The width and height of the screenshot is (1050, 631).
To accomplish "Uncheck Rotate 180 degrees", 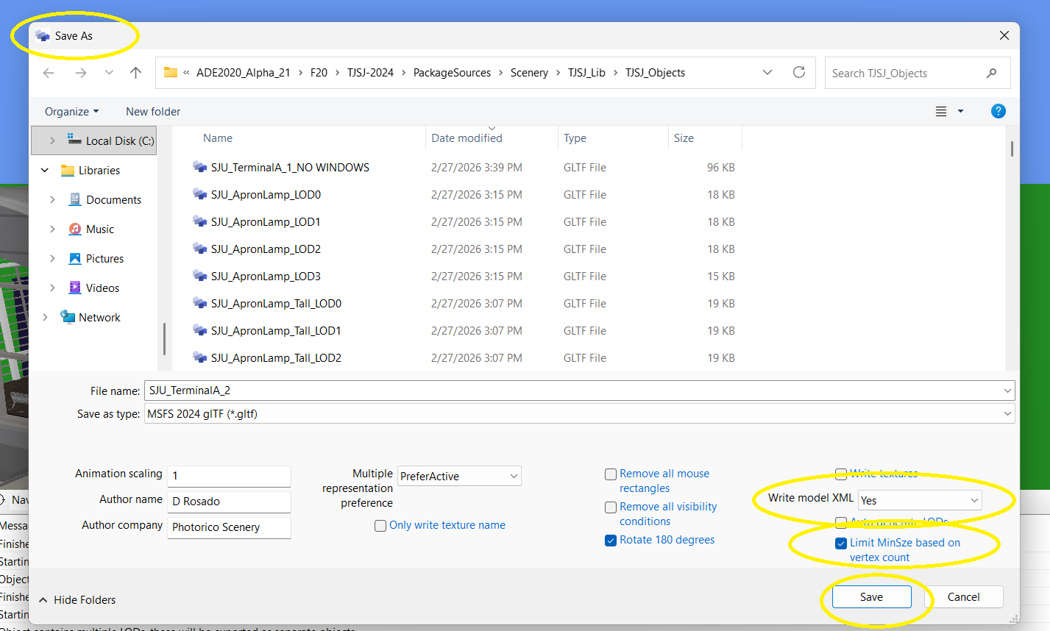I will [611, 541].
